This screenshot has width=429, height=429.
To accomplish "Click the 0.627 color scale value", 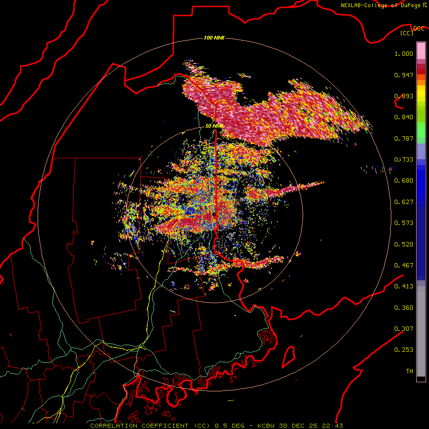I will 404,202.
